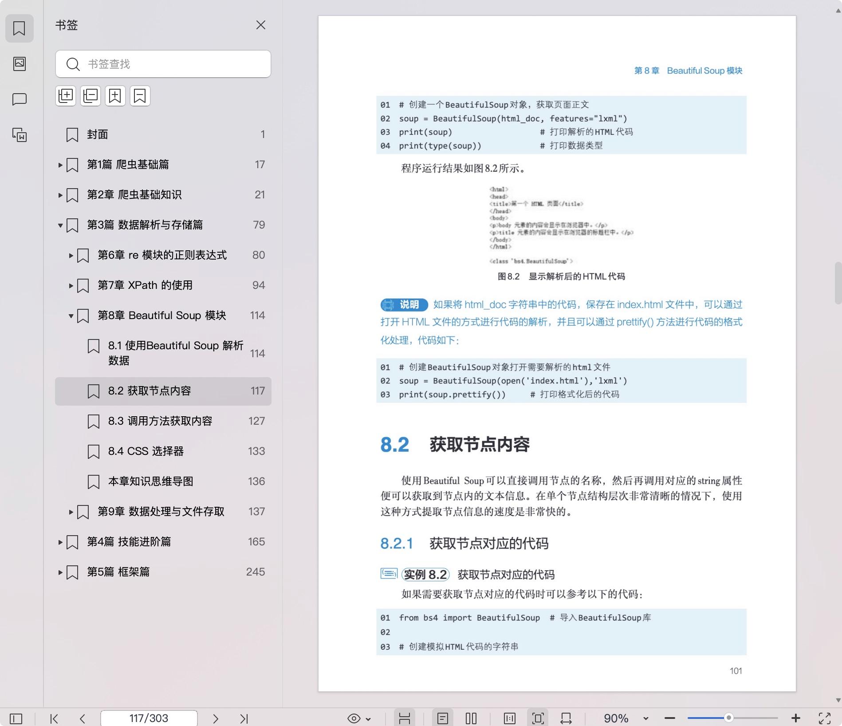Screen dimensions: 842x726
Task: Adjust the zoom slider handle
Action: [x=728, y=718]
